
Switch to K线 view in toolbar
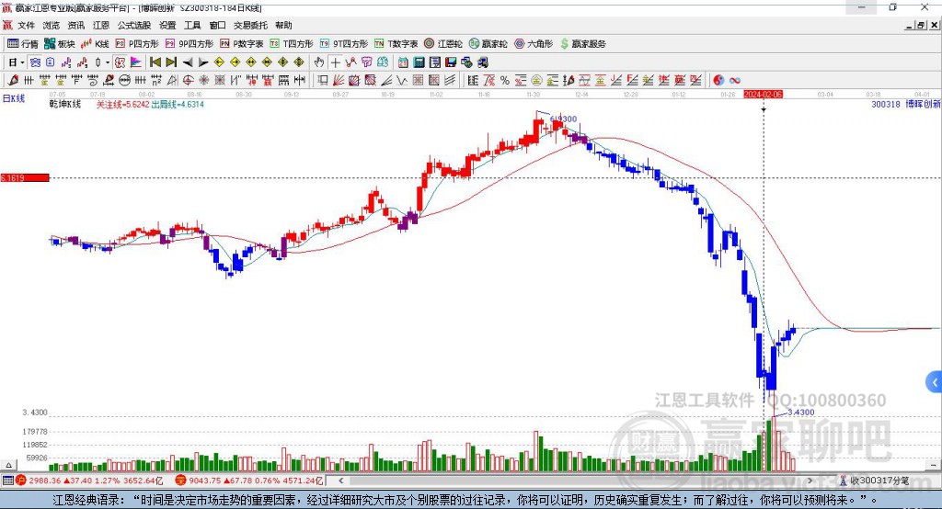[x=95, y=44]
